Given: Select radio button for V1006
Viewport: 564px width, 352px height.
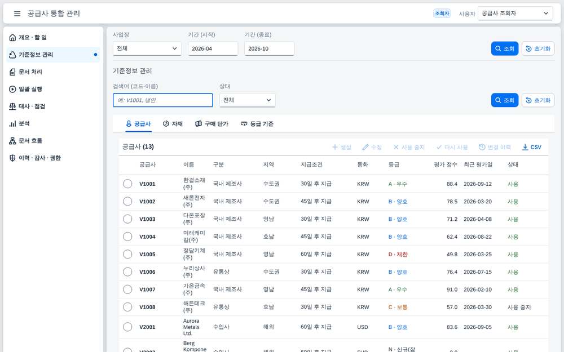Looking at the screenshot, I should [x=127, y=272].
